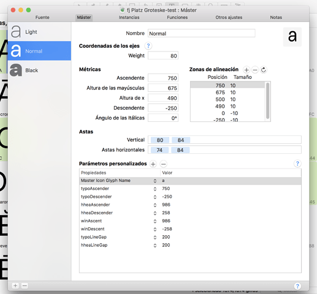317x294 pixels.
Task: Open typoAscender property dropdown
Action: (155, 189)
